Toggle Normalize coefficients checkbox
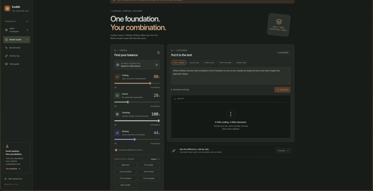This screenshot has height=191, width=373. pos(116,150)
